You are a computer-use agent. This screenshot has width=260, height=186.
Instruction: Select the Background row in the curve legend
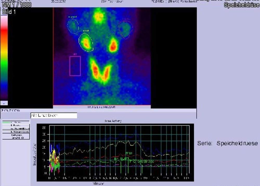16,135
